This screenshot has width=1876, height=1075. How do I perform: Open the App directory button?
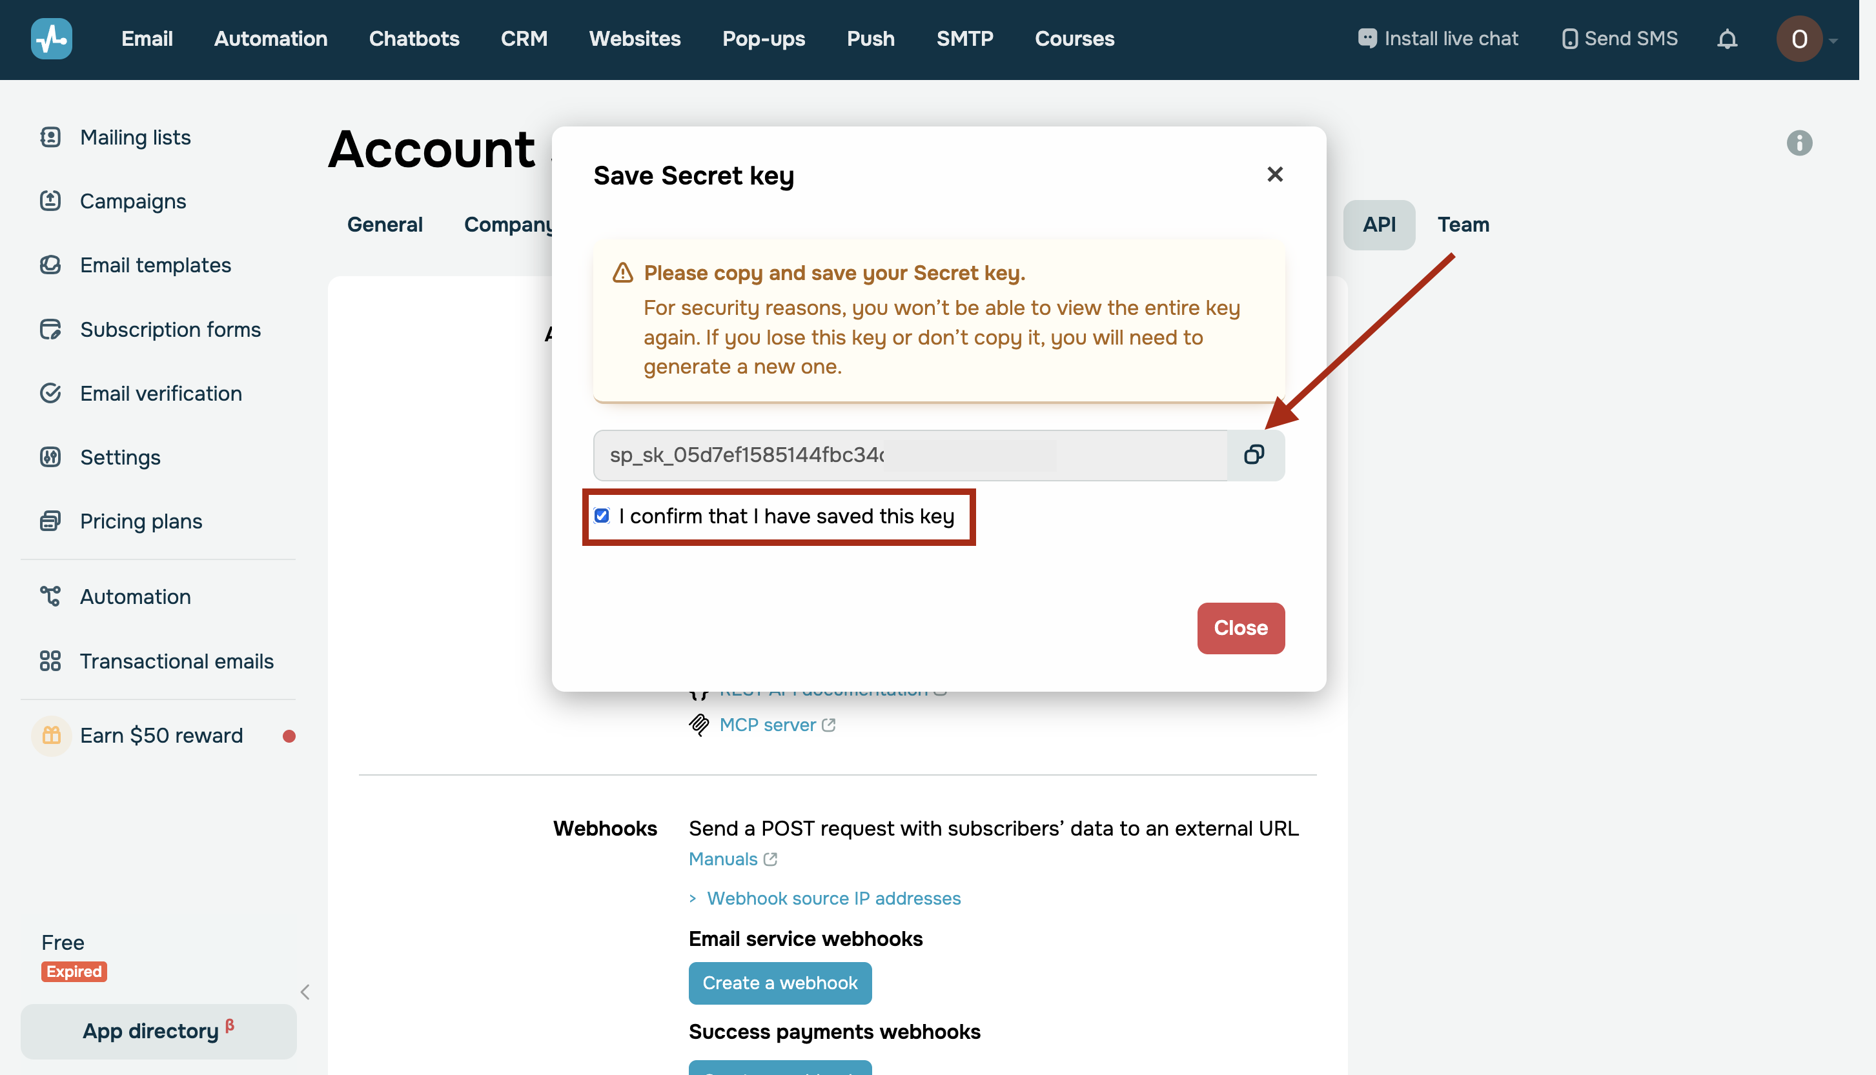pos(158,1031)
